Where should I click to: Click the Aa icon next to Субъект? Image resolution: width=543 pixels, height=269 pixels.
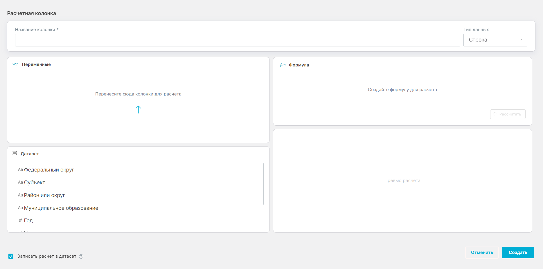click(x=20, y=183)
